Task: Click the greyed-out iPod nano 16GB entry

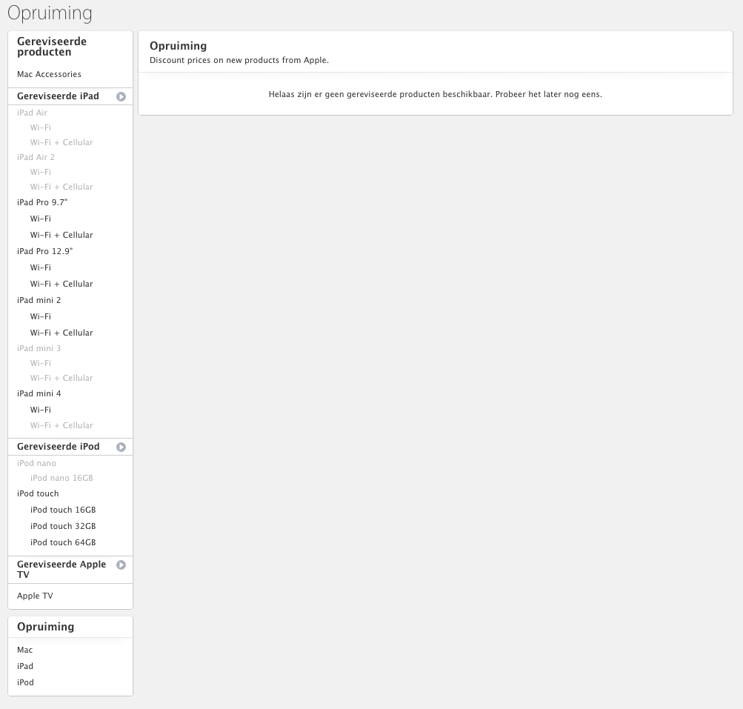Action: tap(61, 478)
